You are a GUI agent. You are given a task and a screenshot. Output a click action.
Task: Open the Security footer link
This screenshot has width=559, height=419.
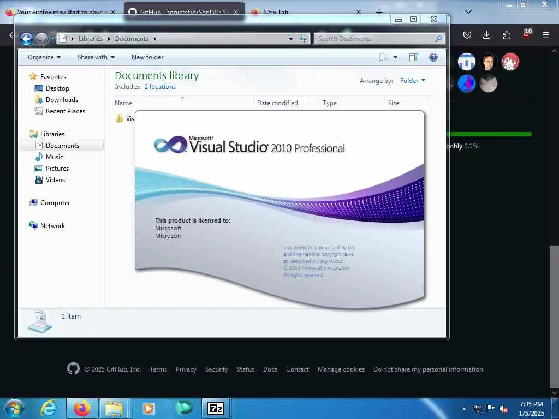tap(216, 369)
